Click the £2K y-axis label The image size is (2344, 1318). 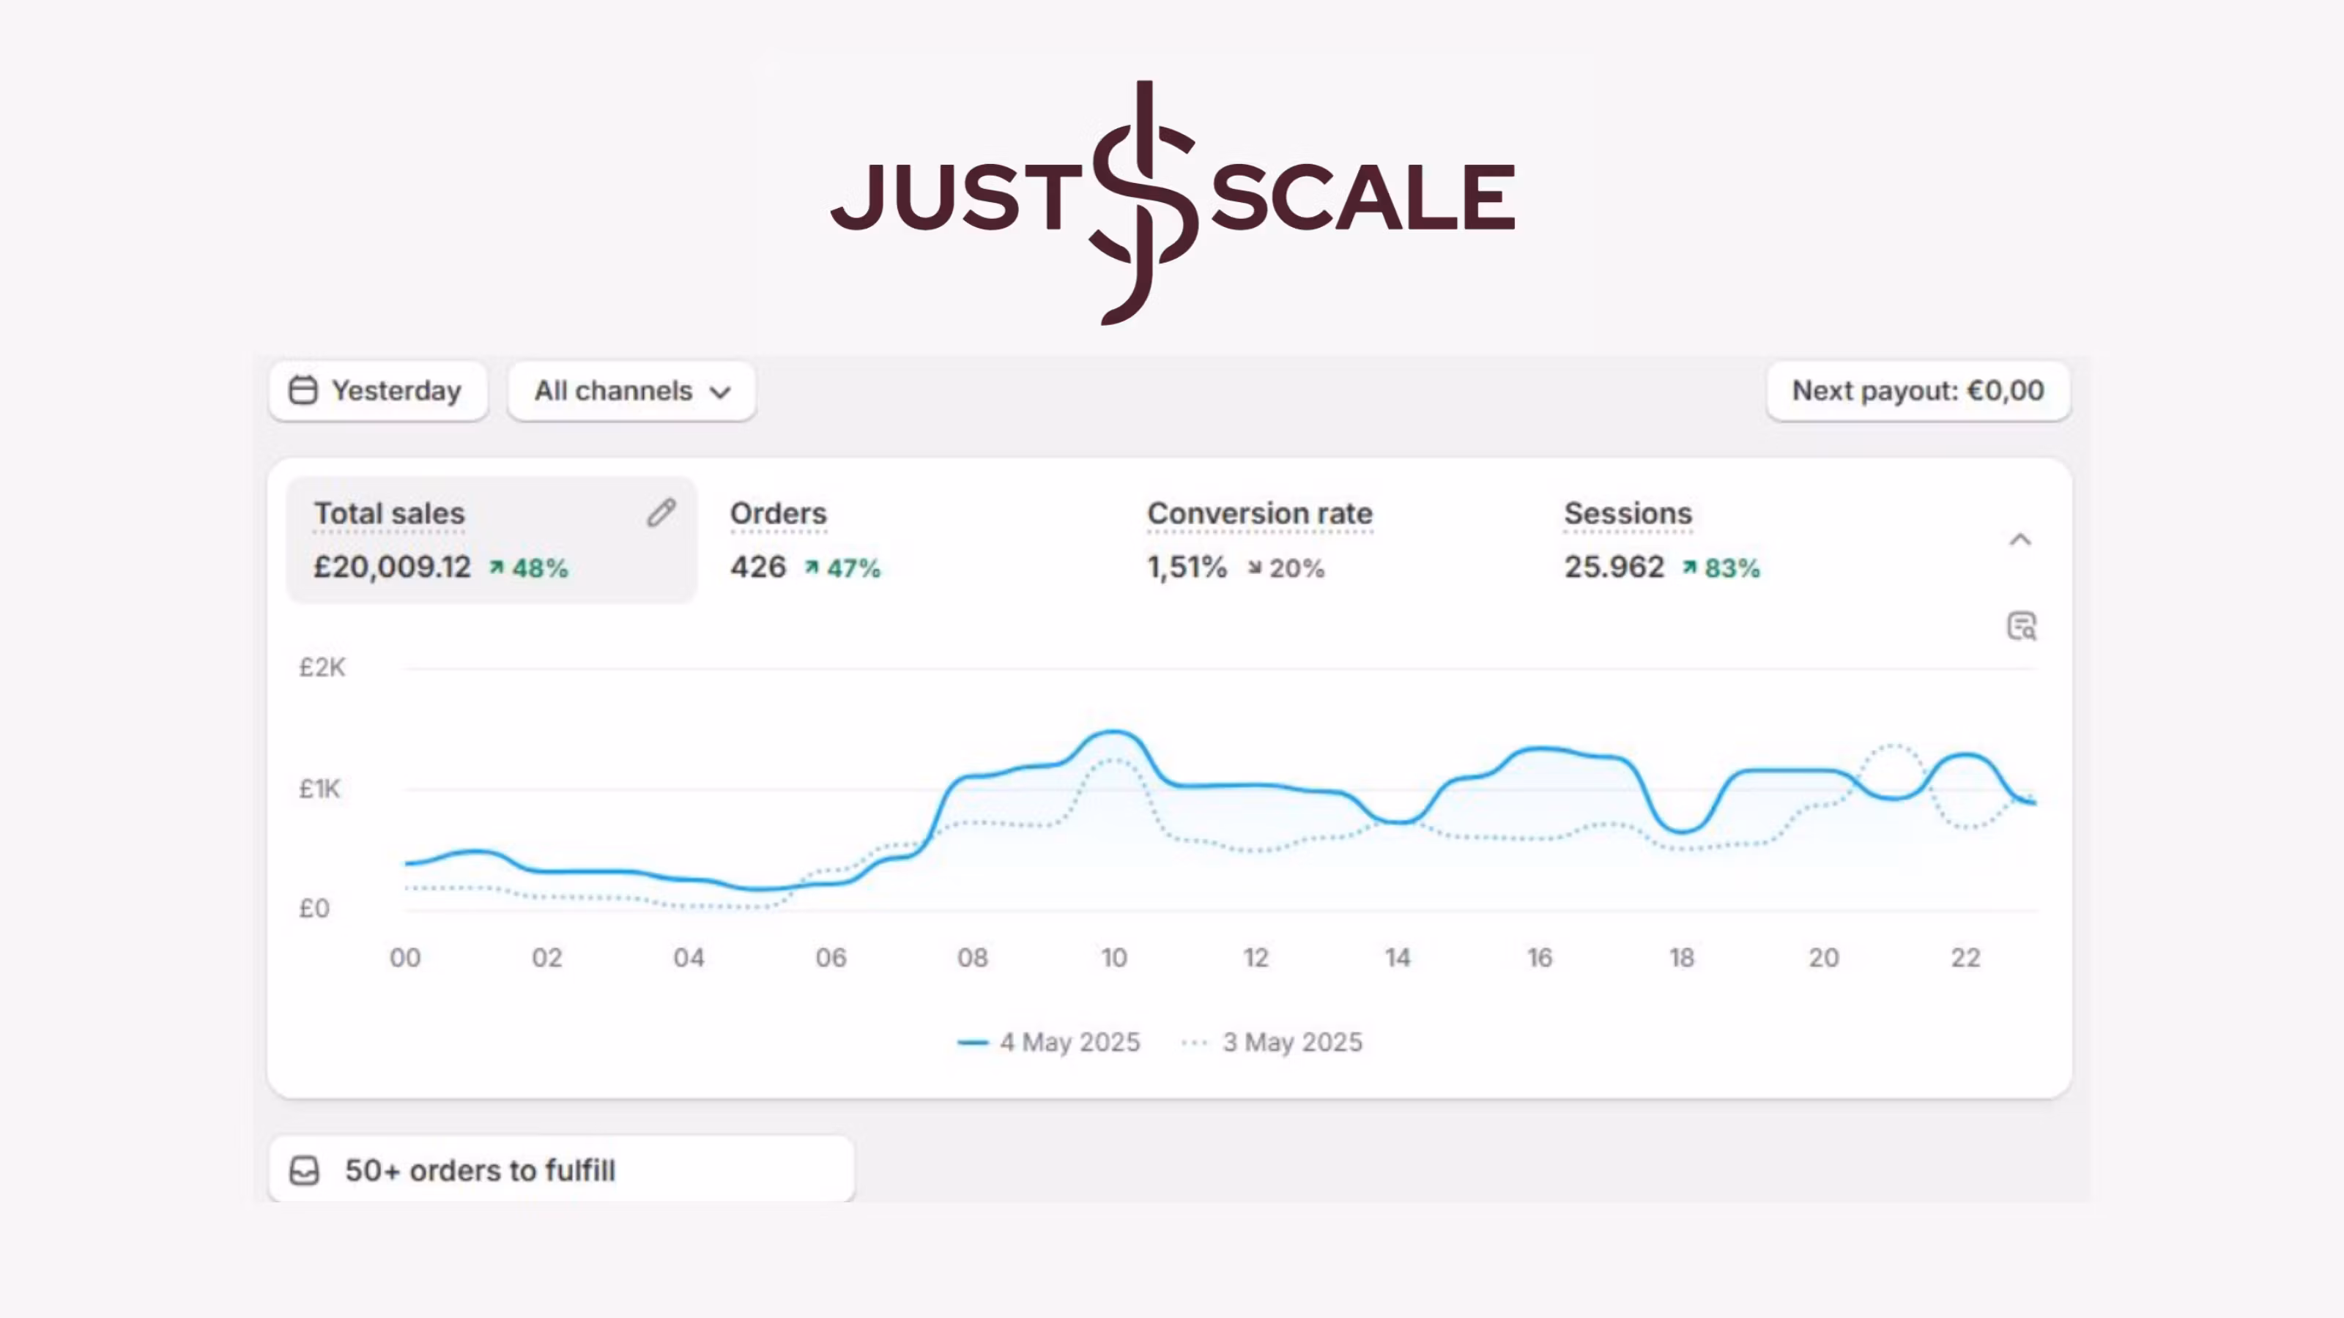(x=322, y=668)
